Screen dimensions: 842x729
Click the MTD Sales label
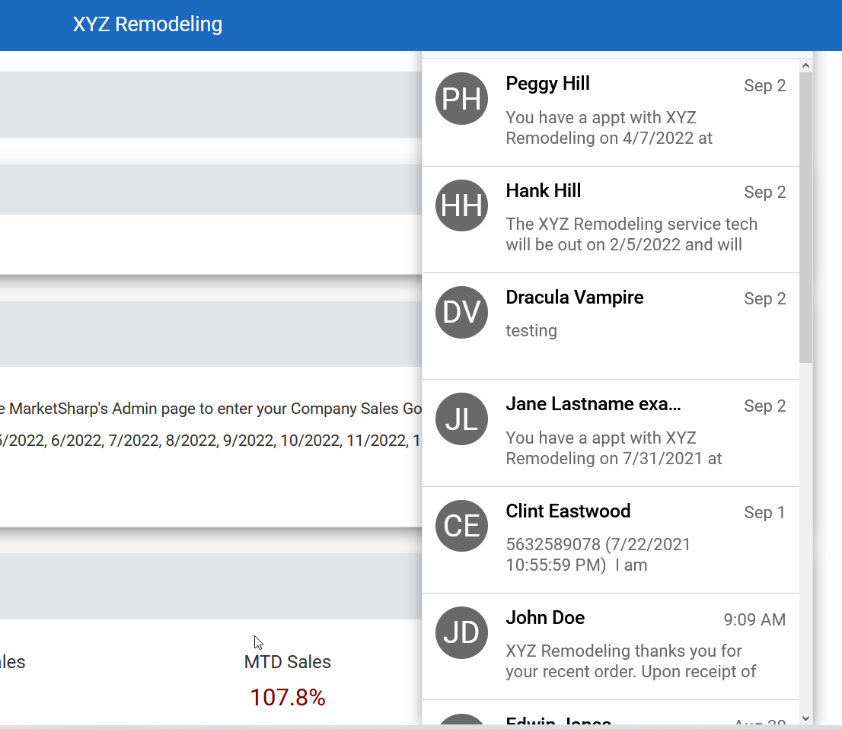287,662
